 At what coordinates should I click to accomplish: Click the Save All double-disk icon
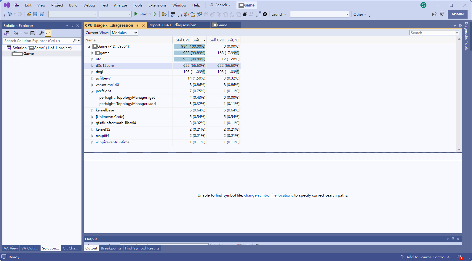(x=42, y=14)
